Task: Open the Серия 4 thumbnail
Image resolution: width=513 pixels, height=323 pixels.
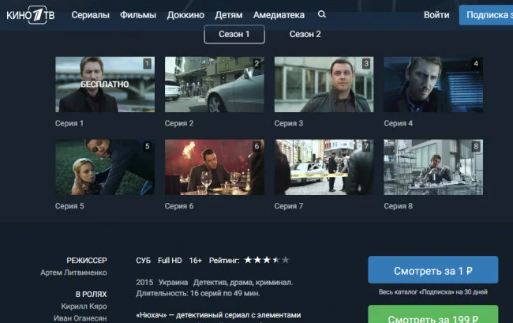Action: pos(433,85)
